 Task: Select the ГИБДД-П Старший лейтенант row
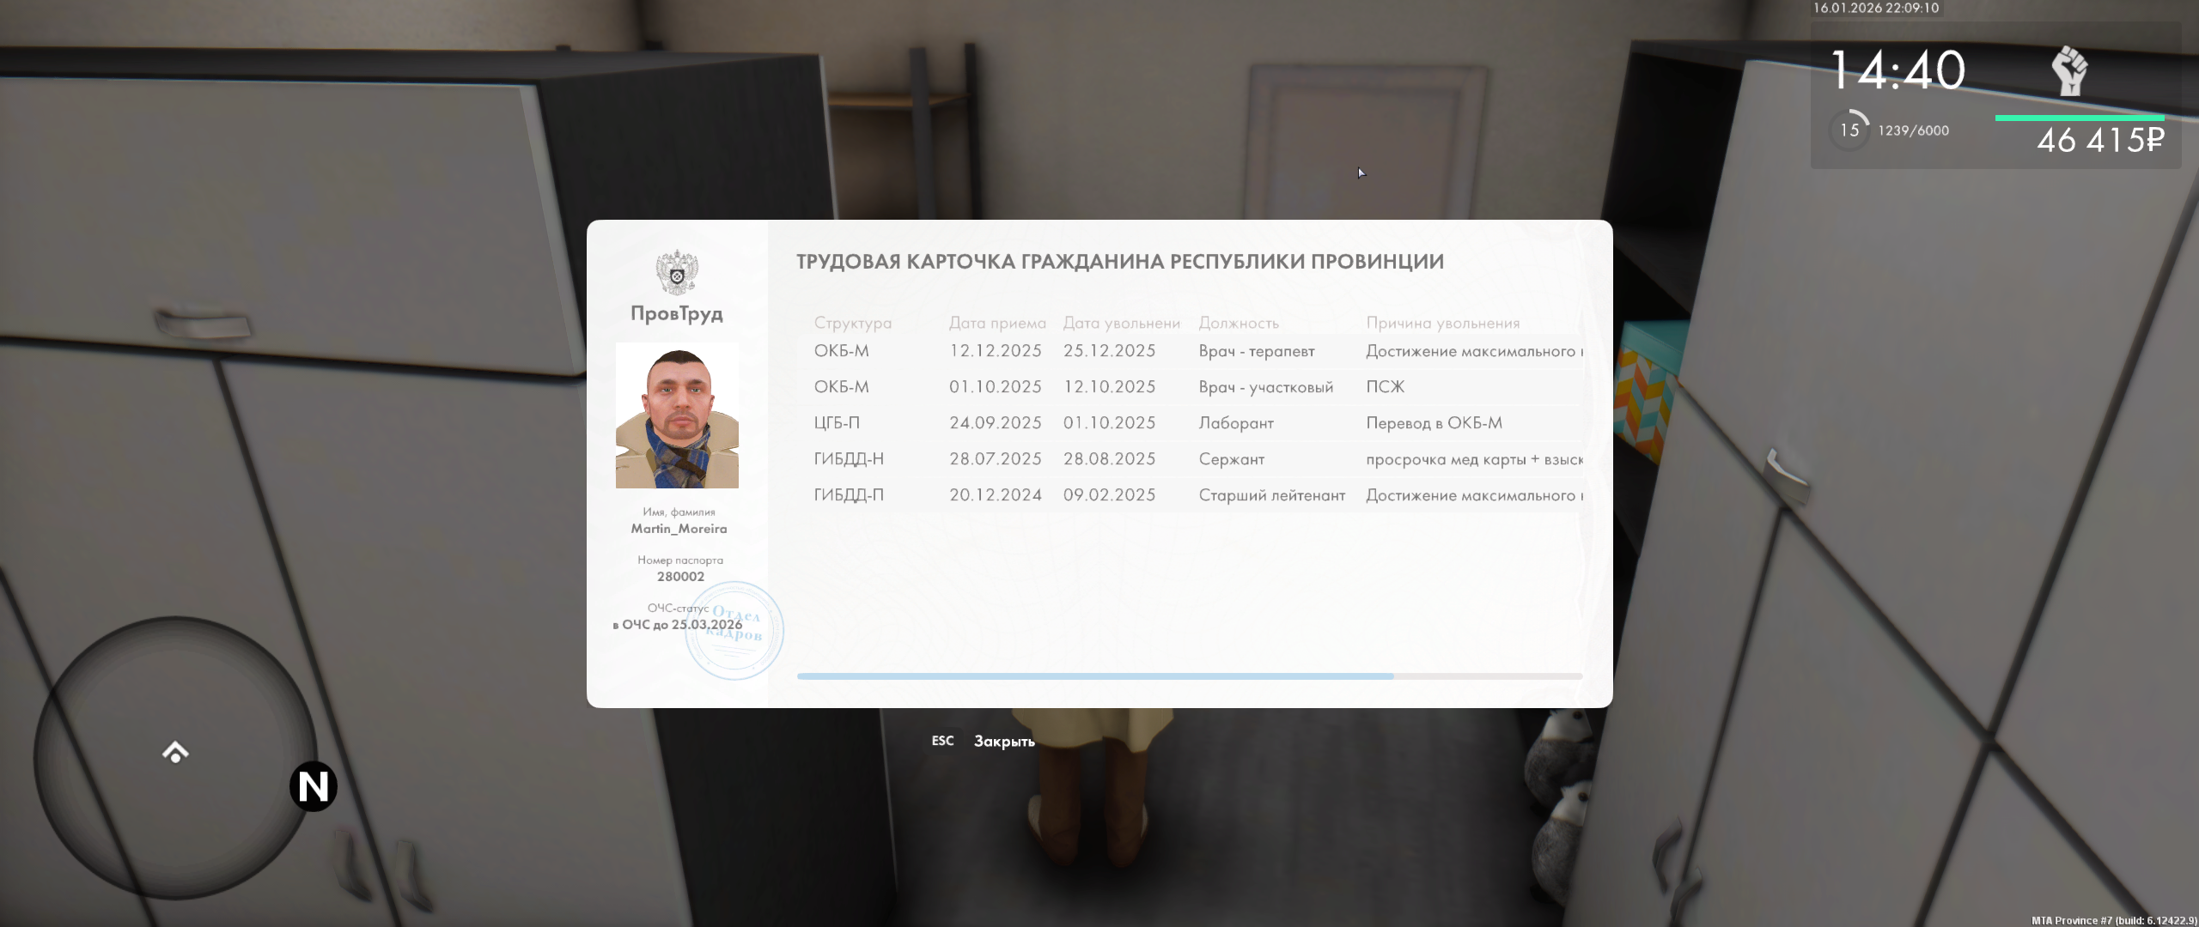[x=1190, y=495]
